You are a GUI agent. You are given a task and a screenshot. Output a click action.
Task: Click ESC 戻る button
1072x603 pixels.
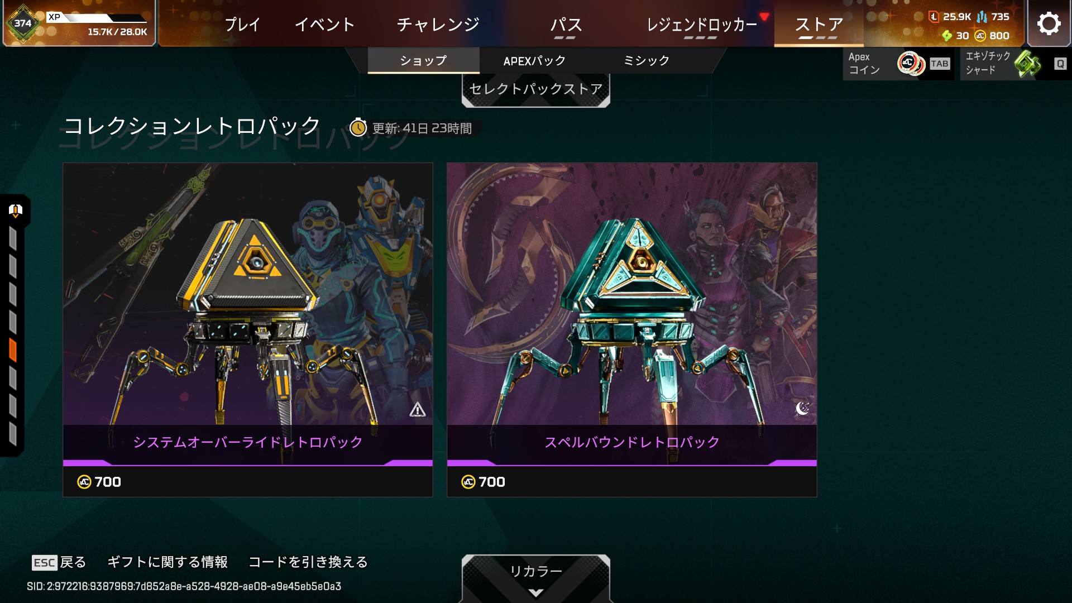coord(59,562)
